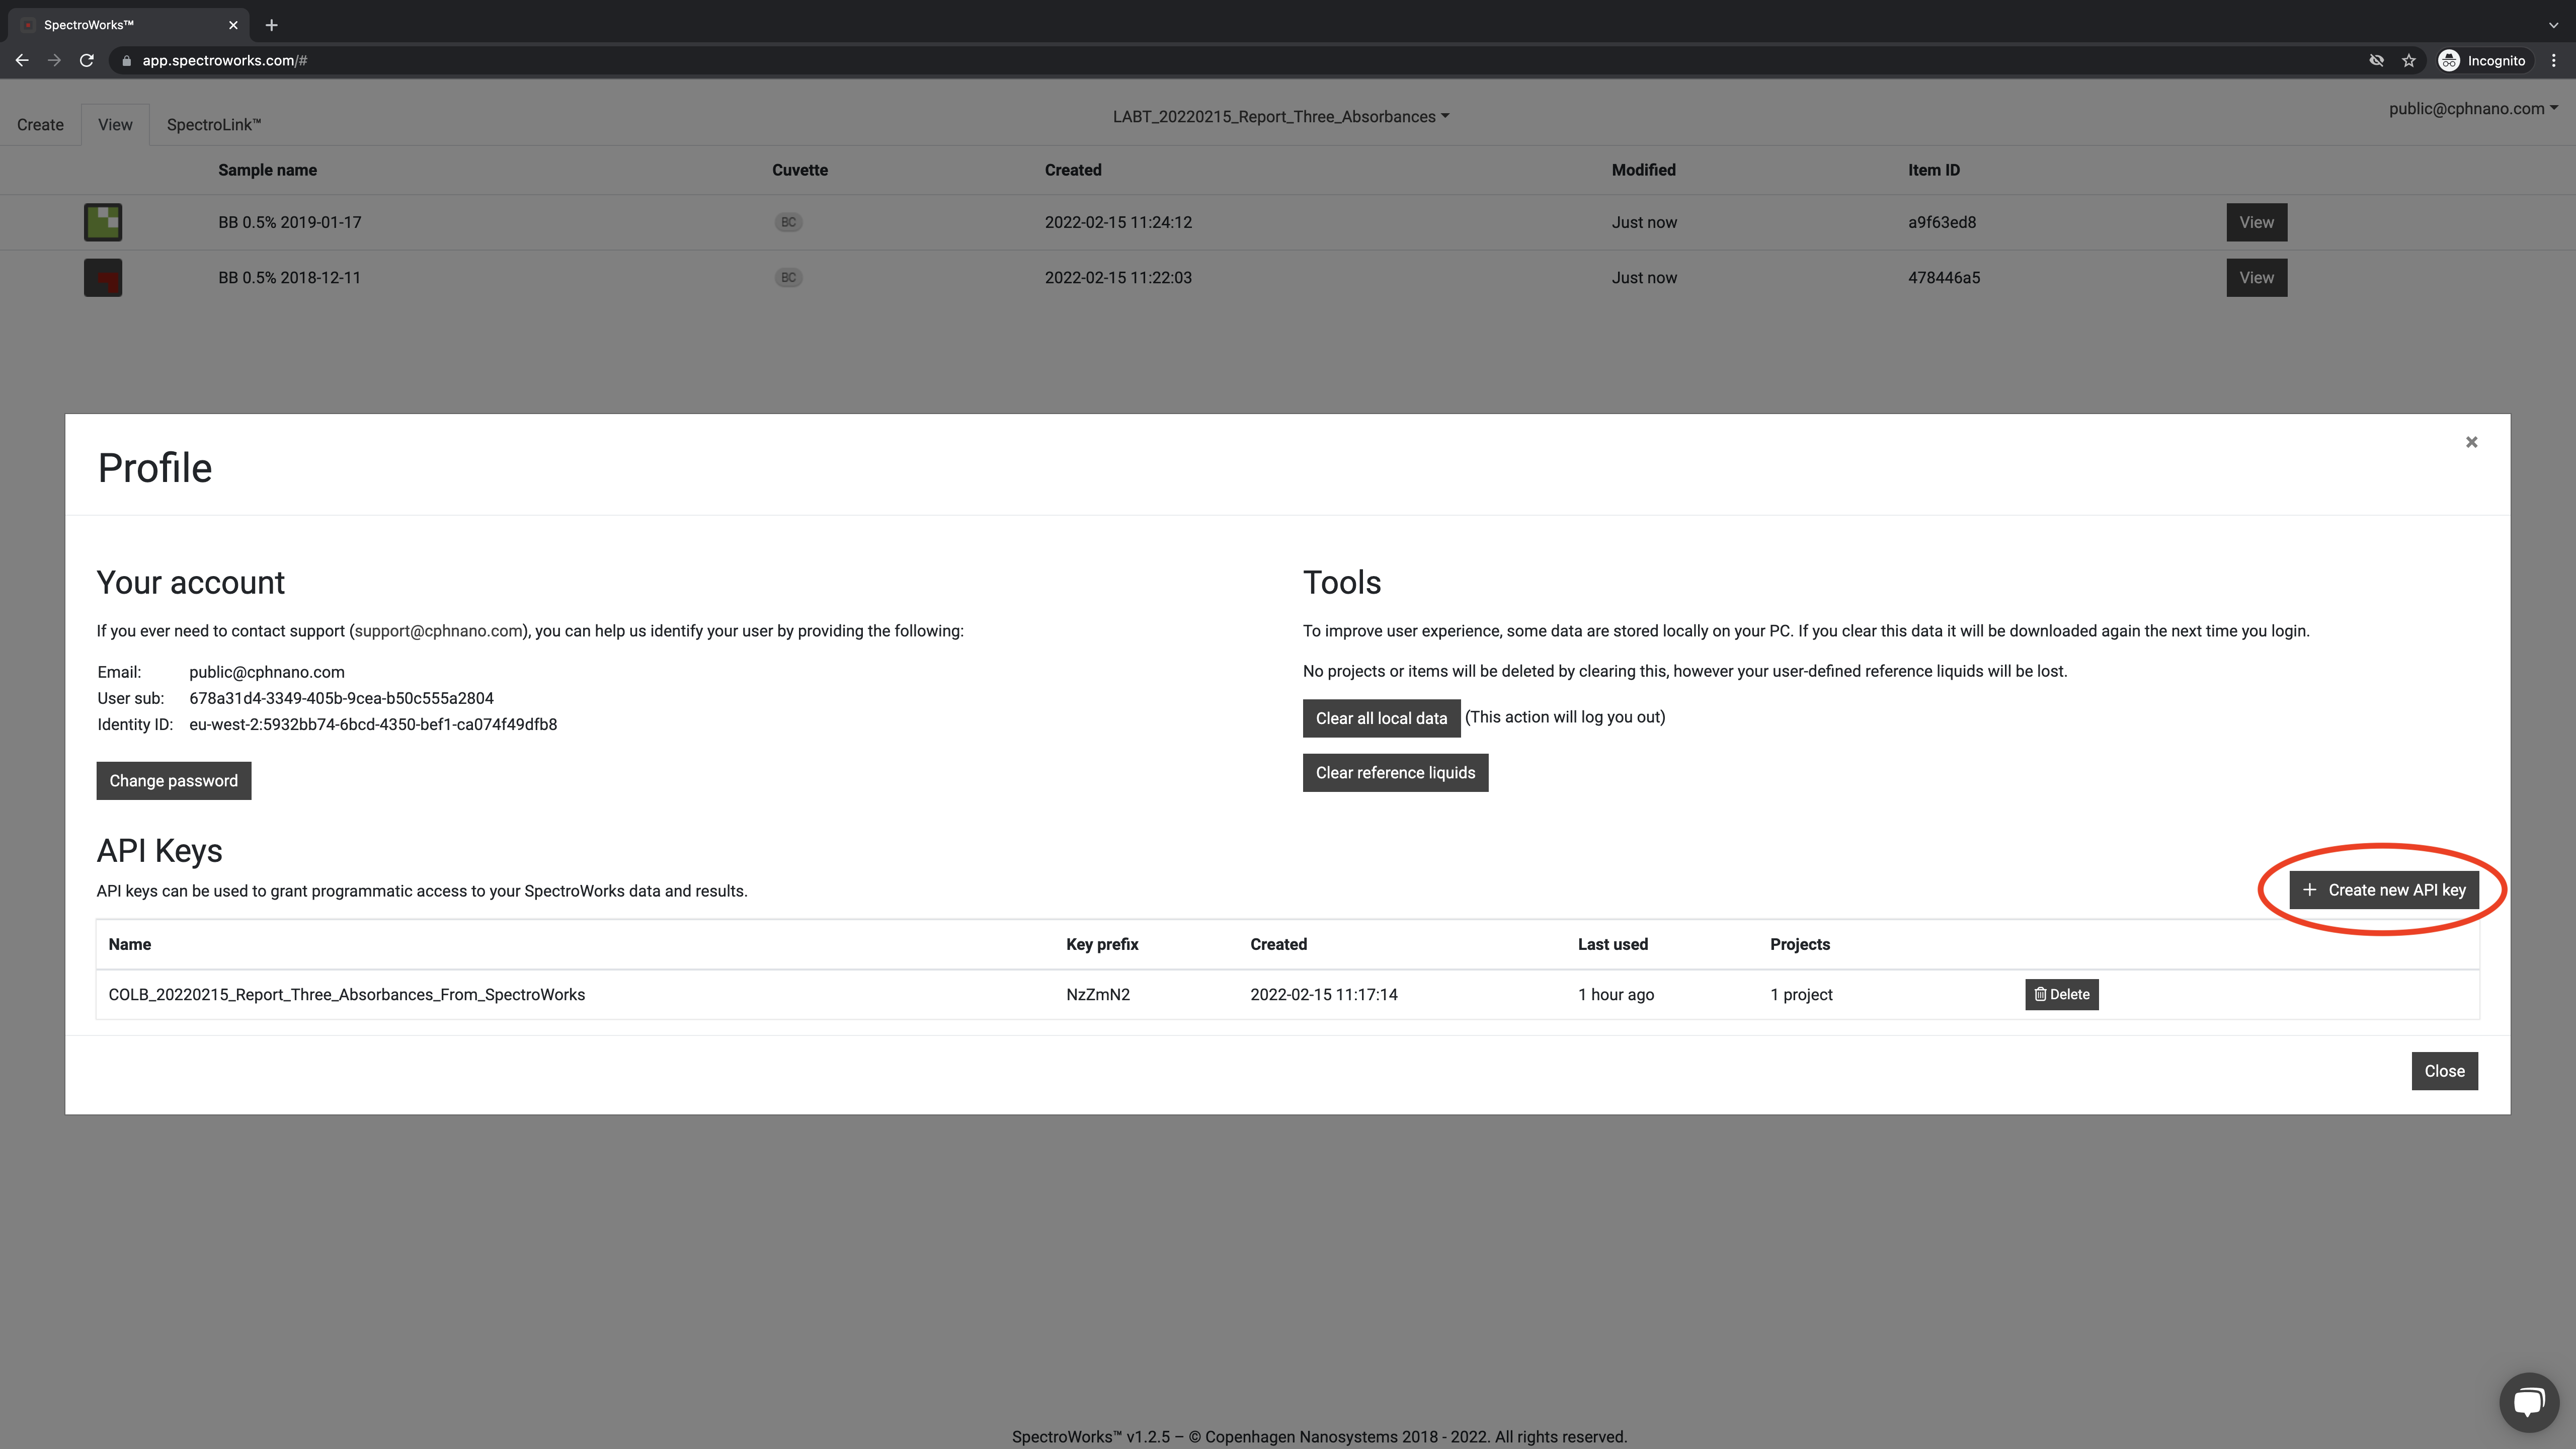The width and height of the screenshot is (2576, 1449).
Task: Click the browser forward arrow
Action: click(54, 61)
